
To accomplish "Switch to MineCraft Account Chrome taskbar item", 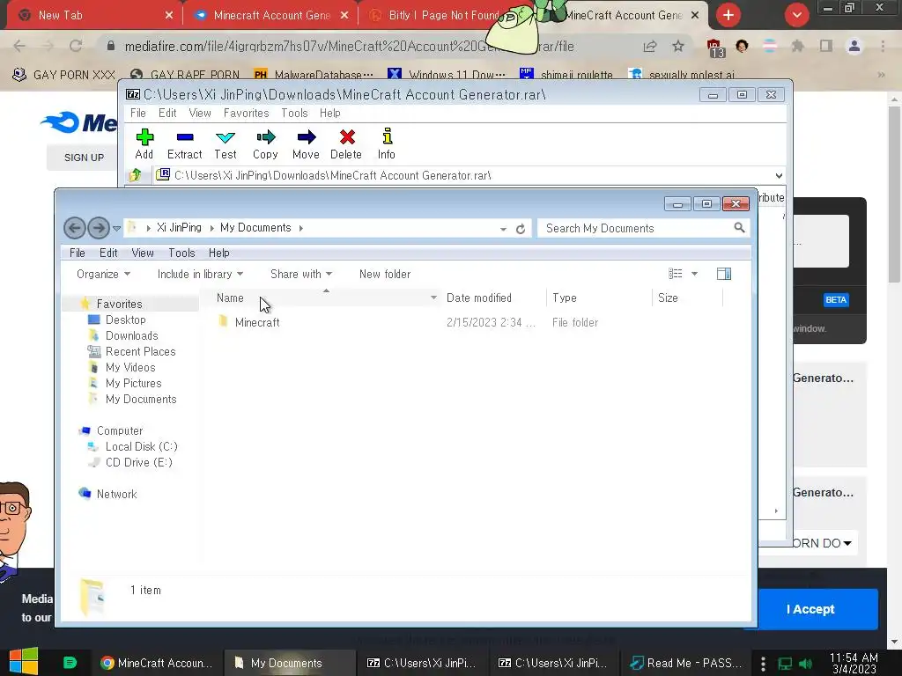I will pos(157,663).
